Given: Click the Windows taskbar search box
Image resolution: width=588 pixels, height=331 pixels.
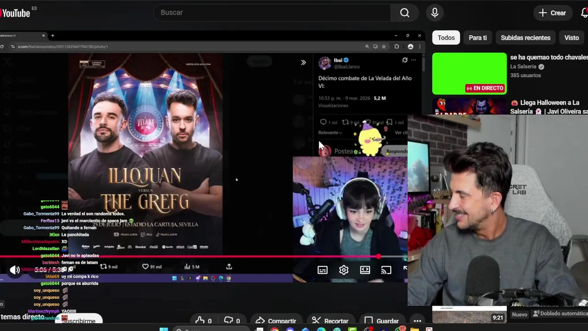Looking at the screenshot, I should point(211,329).
